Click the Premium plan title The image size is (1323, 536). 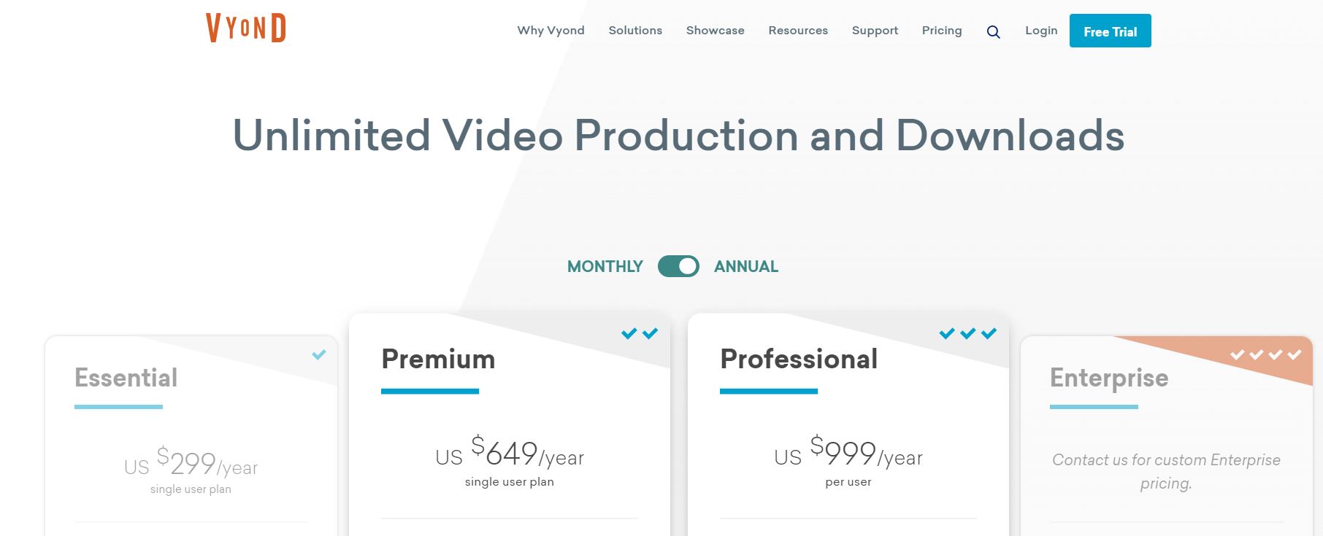click(x=438, y=359)
